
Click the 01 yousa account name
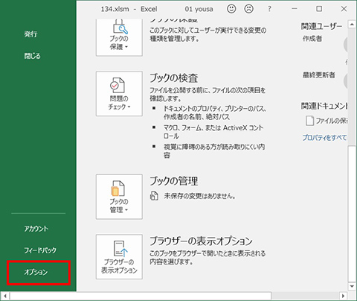click(199, 9)
